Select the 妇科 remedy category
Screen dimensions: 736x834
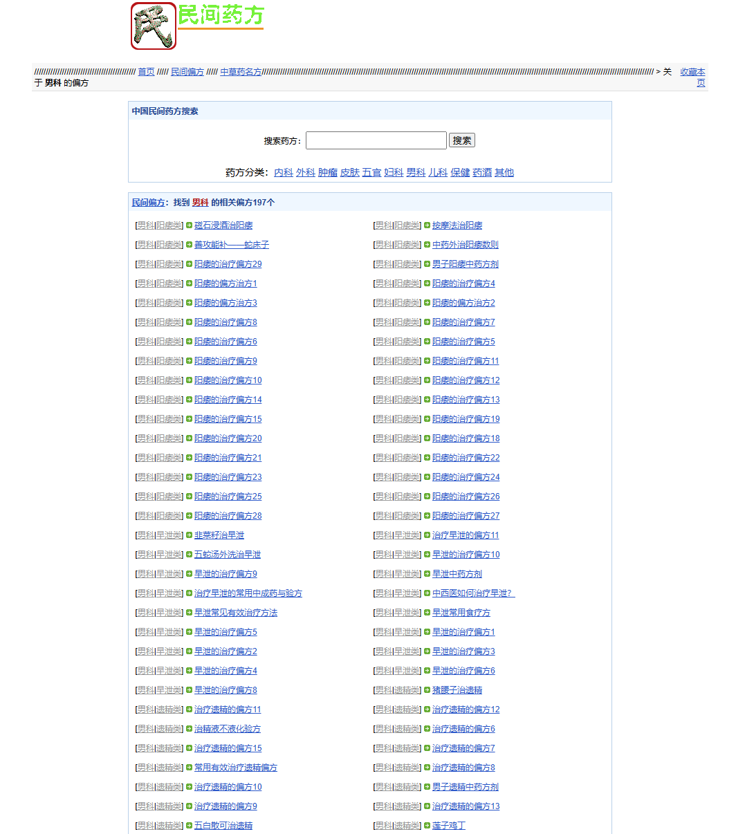pos(394,172)
